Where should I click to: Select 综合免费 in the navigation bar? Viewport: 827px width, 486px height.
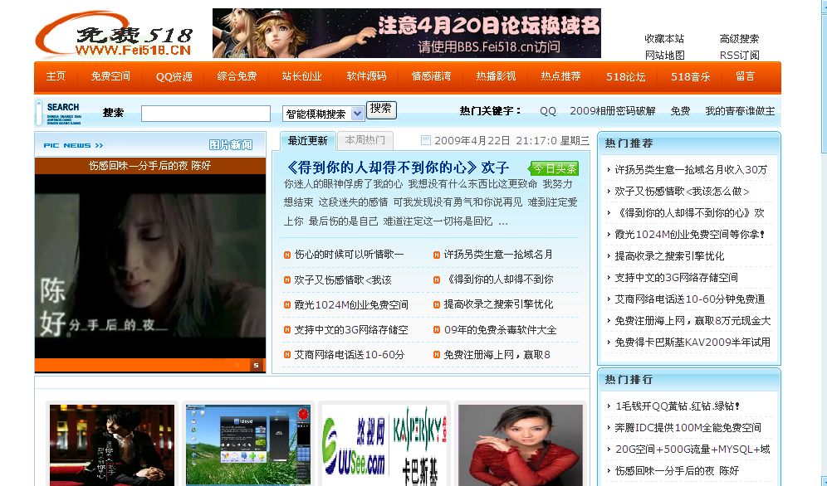point(237,76)
